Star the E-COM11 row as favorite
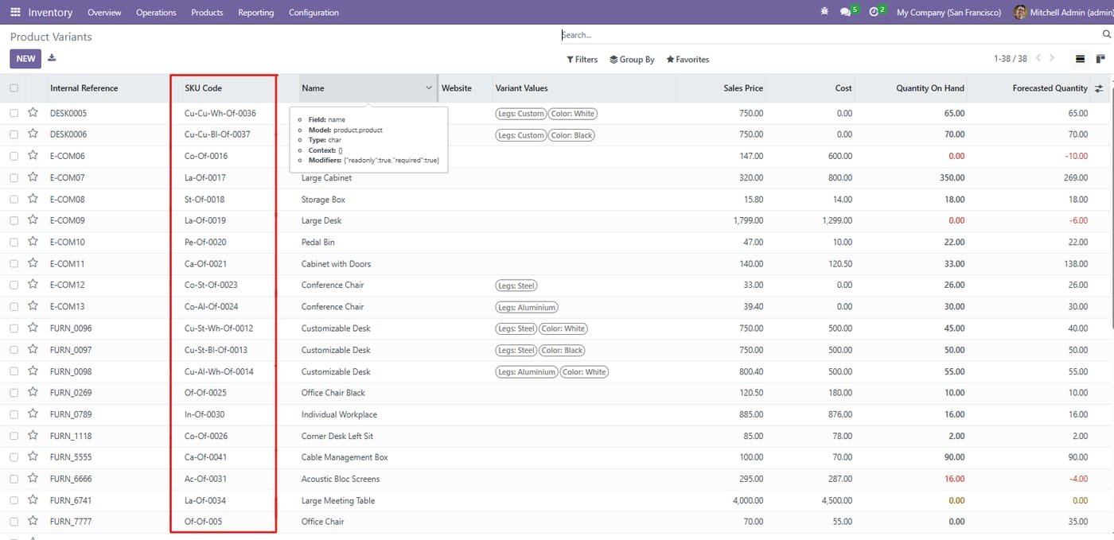Viewport: 1114px width, 540px height. (x=33, y=262)
